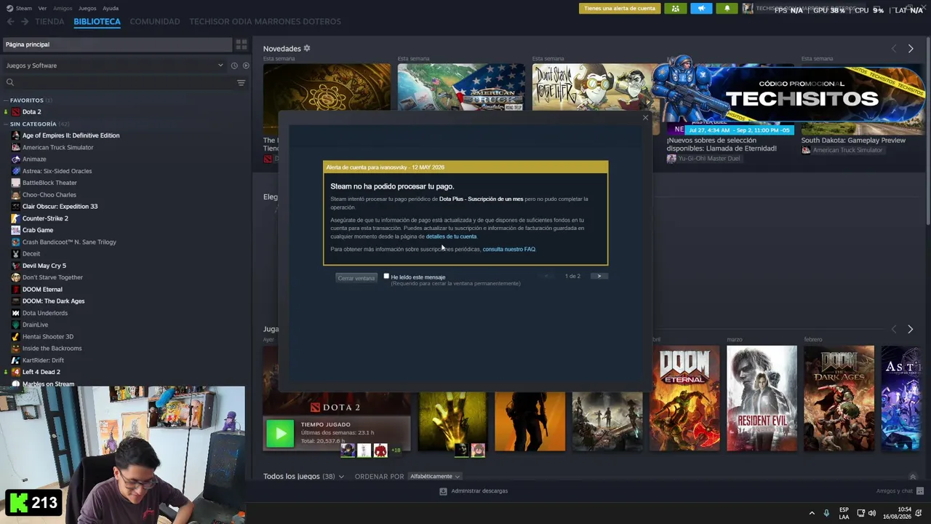Click the ready-to-play filter icon
This screenshot has height=524, width=931.
[246, 65]
